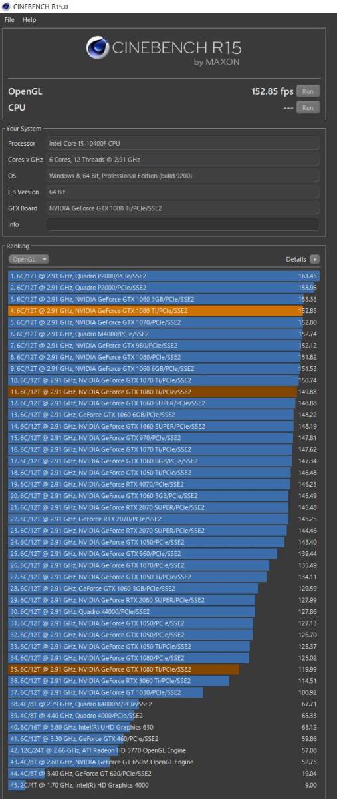Image resolution: width=337 pixels, height=799 pixels.
Task: Open the OpenGL ranking dropdown
Action: point(29,259)
